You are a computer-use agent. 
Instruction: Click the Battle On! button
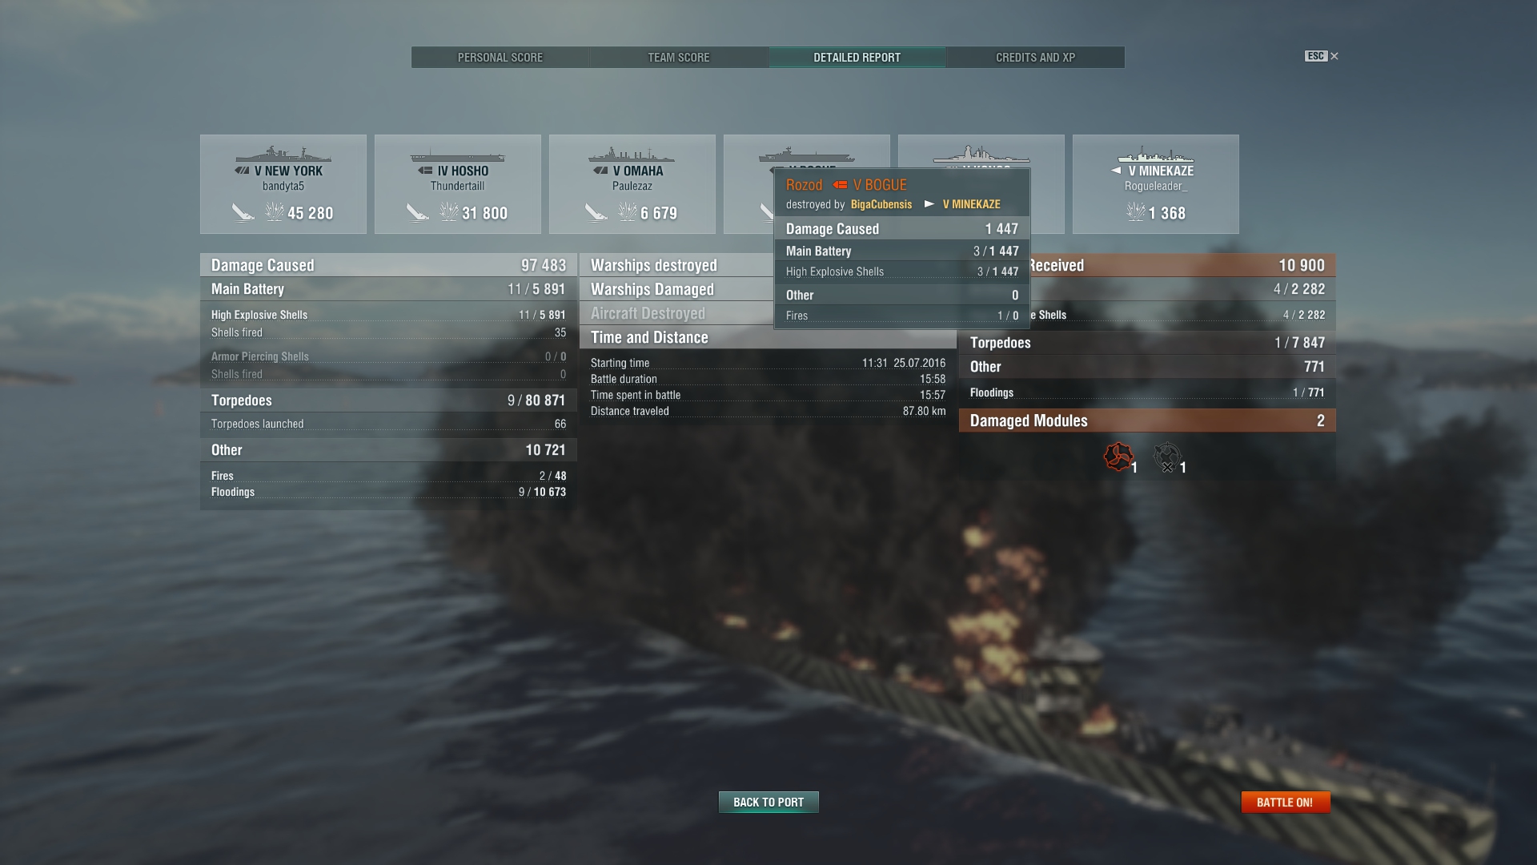point(1286,802)
